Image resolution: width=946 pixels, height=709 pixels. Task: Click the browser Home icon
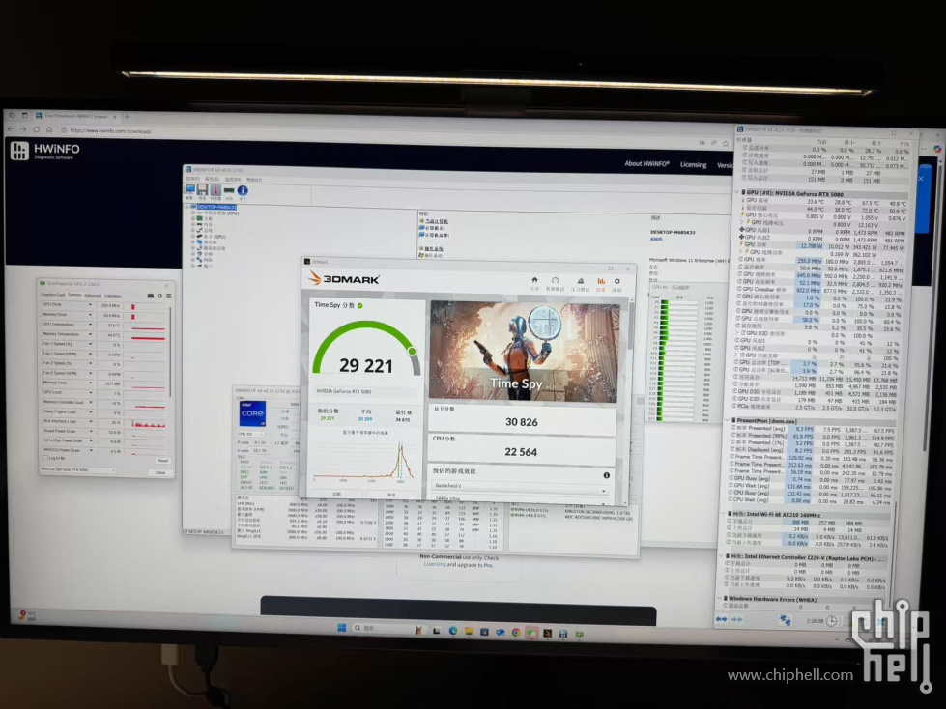[49, 129]
